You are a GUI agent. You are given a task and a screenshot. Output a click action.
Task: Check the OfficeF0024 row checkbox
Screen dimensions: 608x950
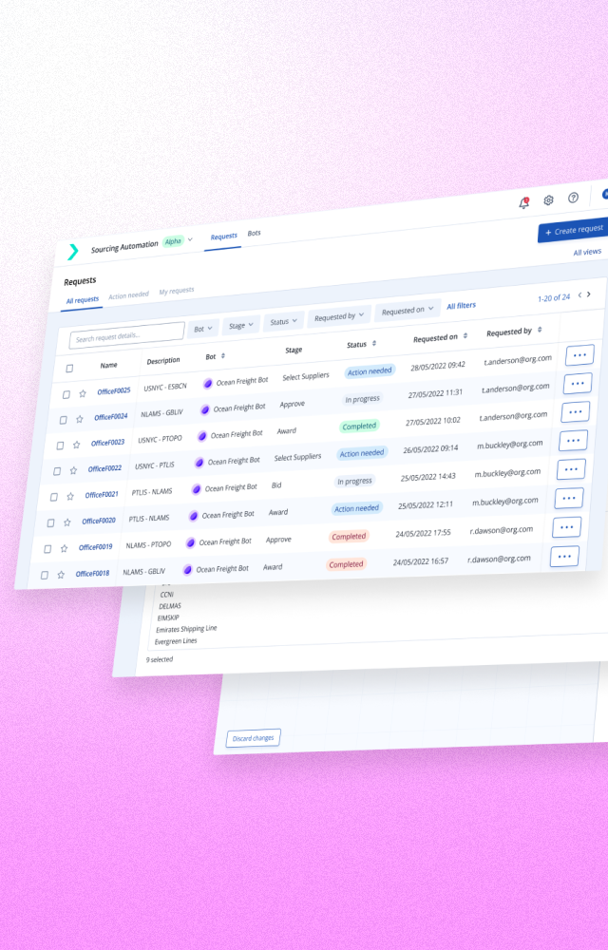[x=63, y=420]
